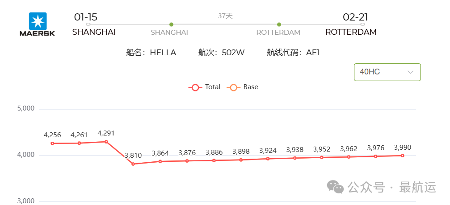Click the orange Base legend circle icon
Image resolution: width=450 pixels, height=205 pixels.
tap(234, 87)
